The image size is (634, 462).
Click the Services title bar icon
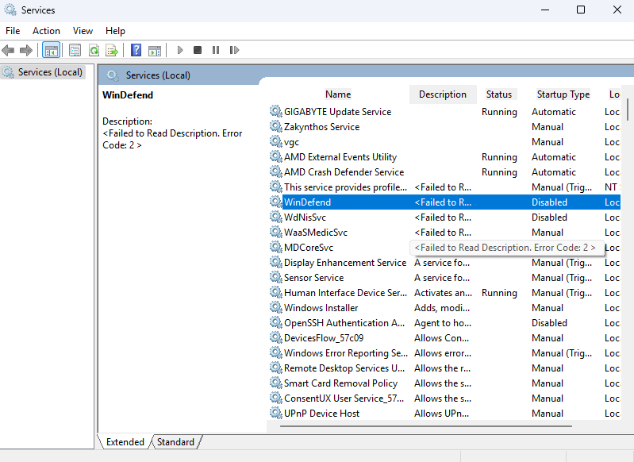[x=10, y=10]
